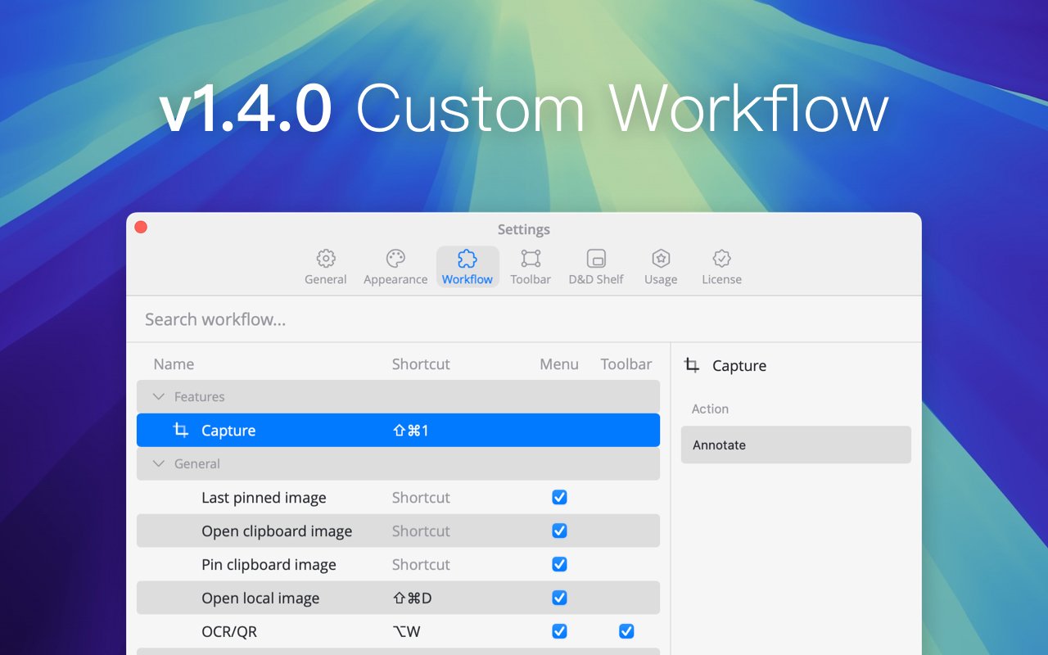1048x655 pixels.
Task: Set shortcut for Open clipboard image
Action: [x=421, y=531]
